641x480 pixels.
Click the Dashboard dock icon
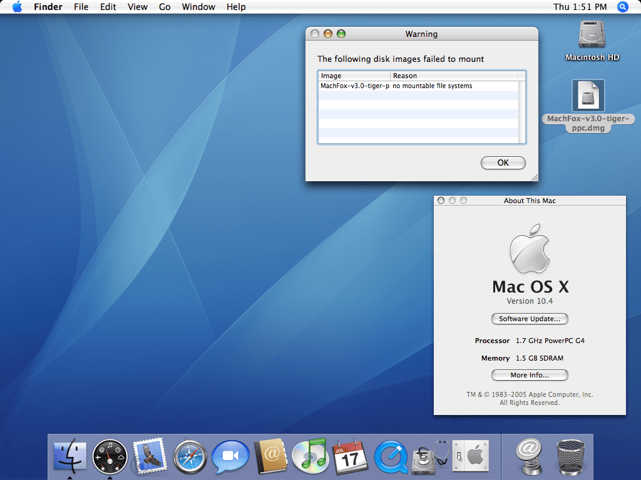(110, 457)
